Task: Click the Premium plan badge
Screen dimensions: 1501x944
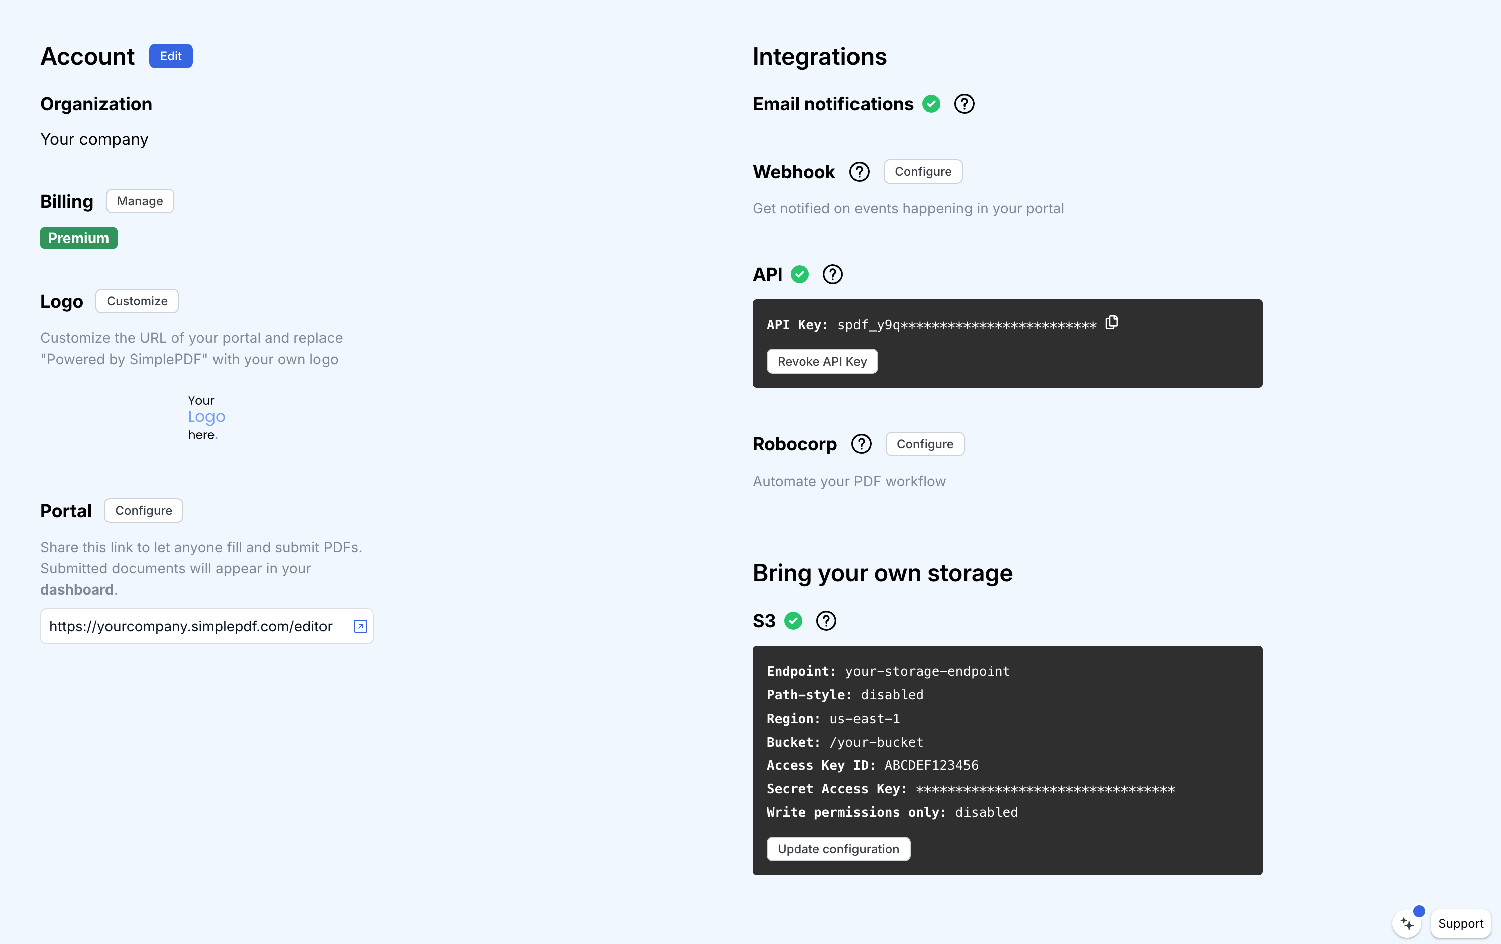Action: [x=78, y=238]
